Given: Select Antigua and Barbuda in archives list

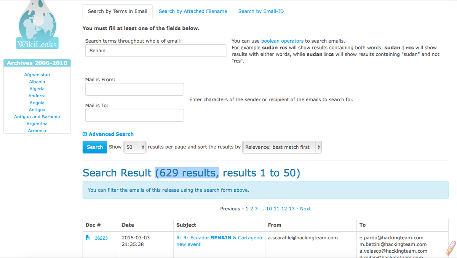Looking at the screenshot, I should (x=37, y=117).
